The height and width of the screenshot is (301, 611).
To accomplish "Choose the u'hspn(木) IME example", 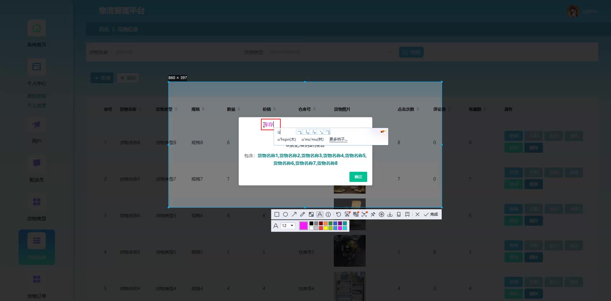I will click(287, 139).
